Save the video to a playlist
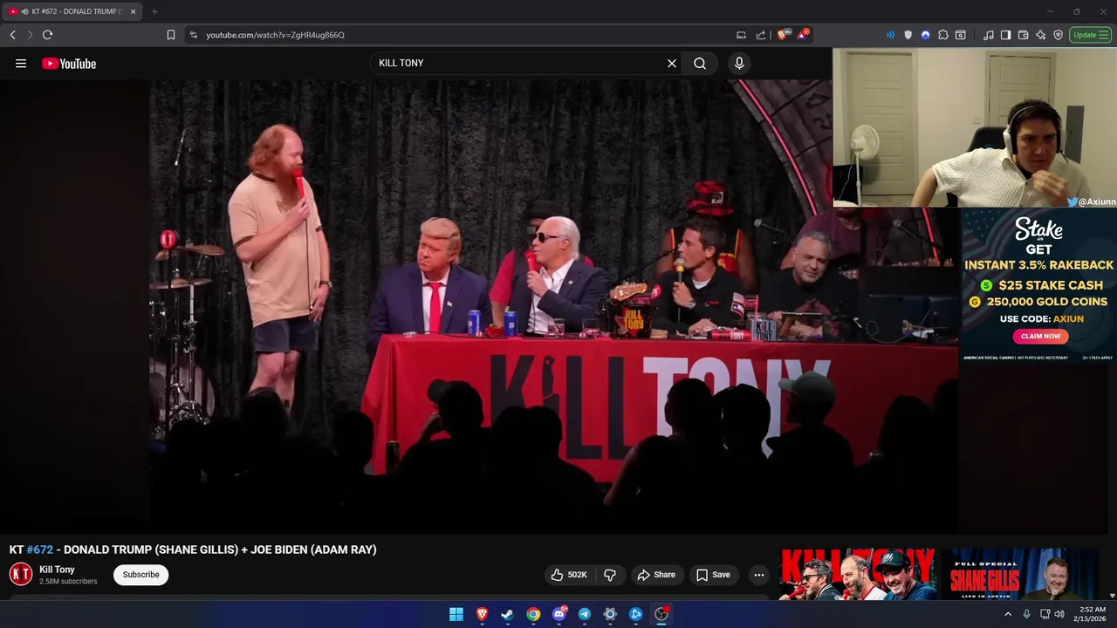 [713, 575]
